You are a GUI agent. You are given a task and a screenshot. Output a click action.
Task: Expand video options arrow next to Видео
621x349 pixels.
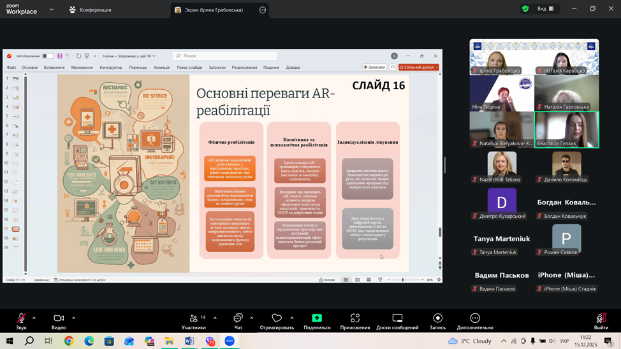[73, 318]
